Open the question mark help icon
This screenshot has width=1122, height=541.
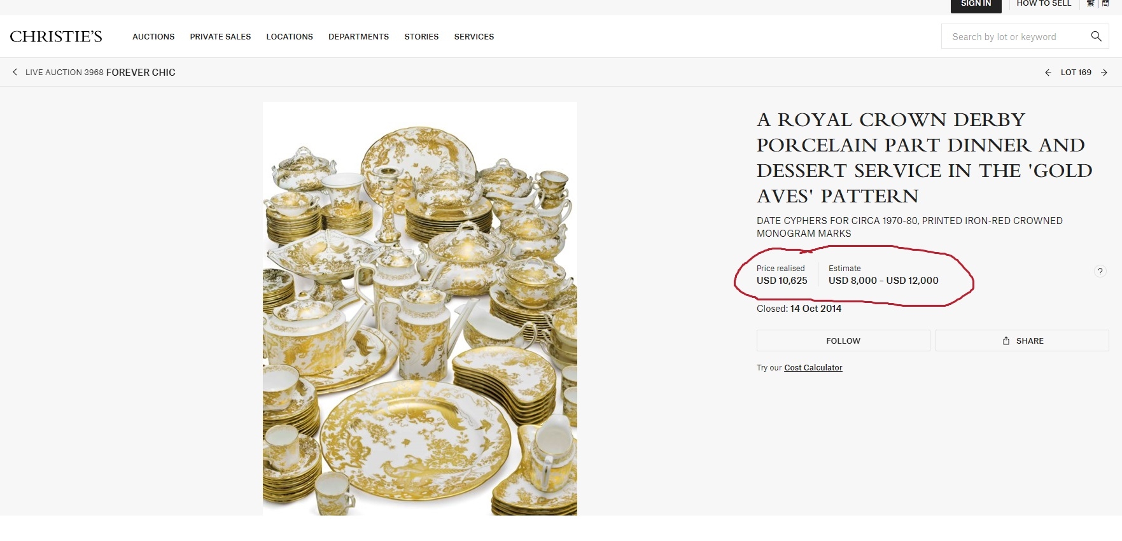[x=1100, y=271]
